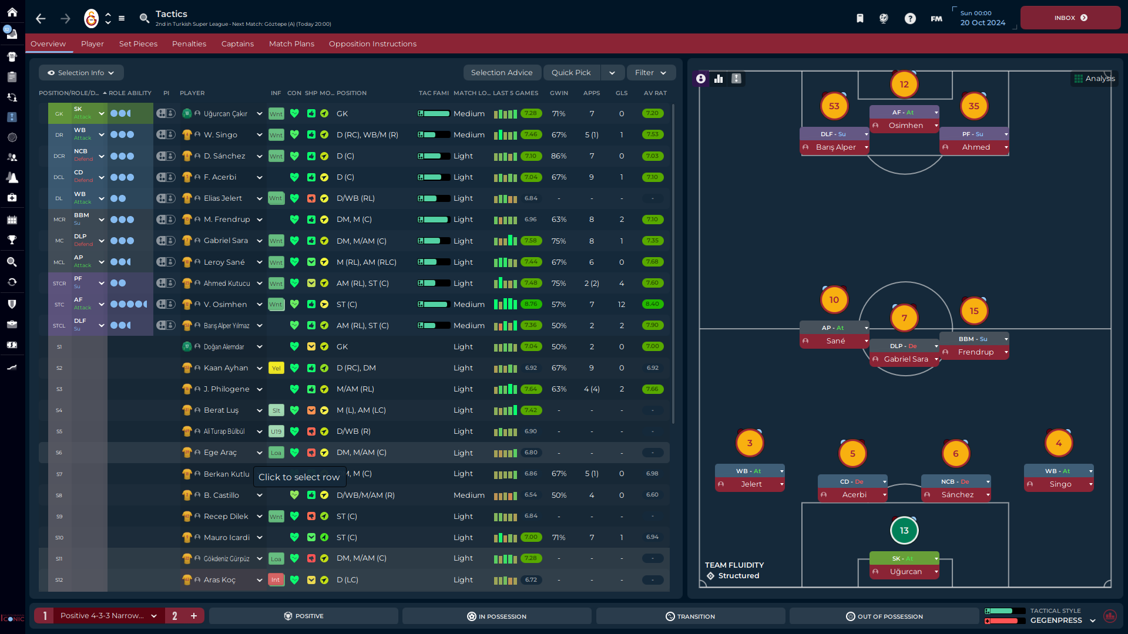Click the Quick Pick button
The width and height of the screenshot is (1128, 634).
click(x=571, y=72)
